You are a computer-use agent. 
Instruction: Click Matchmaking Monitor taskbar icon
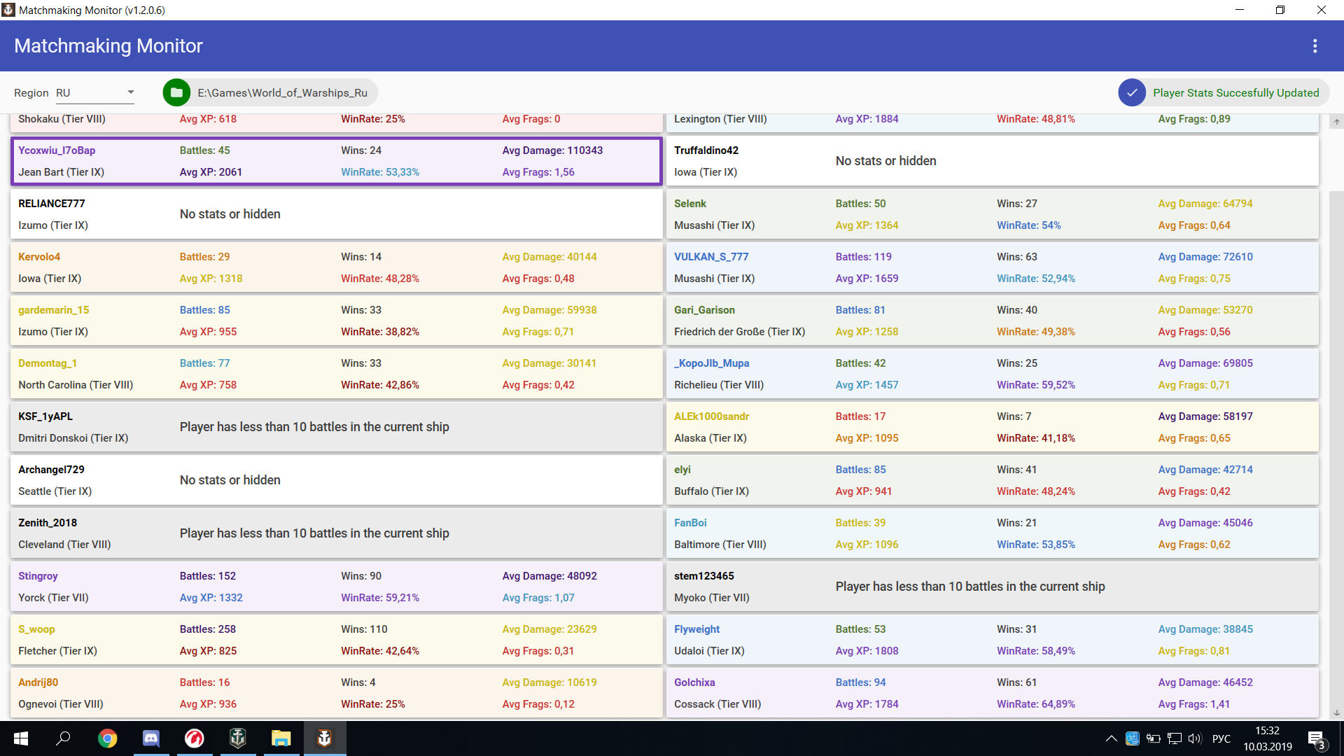click(x=324, y=738)
